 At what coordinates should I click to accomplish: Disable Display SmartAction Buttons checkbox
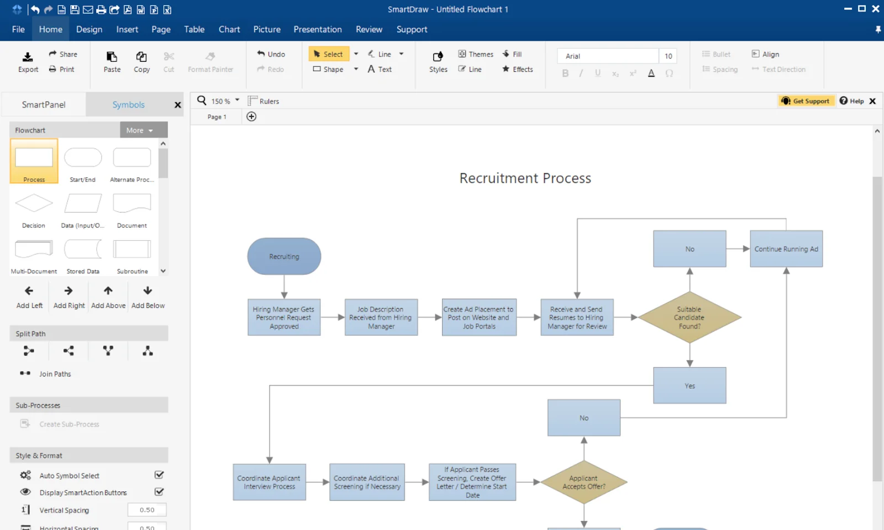159,492
